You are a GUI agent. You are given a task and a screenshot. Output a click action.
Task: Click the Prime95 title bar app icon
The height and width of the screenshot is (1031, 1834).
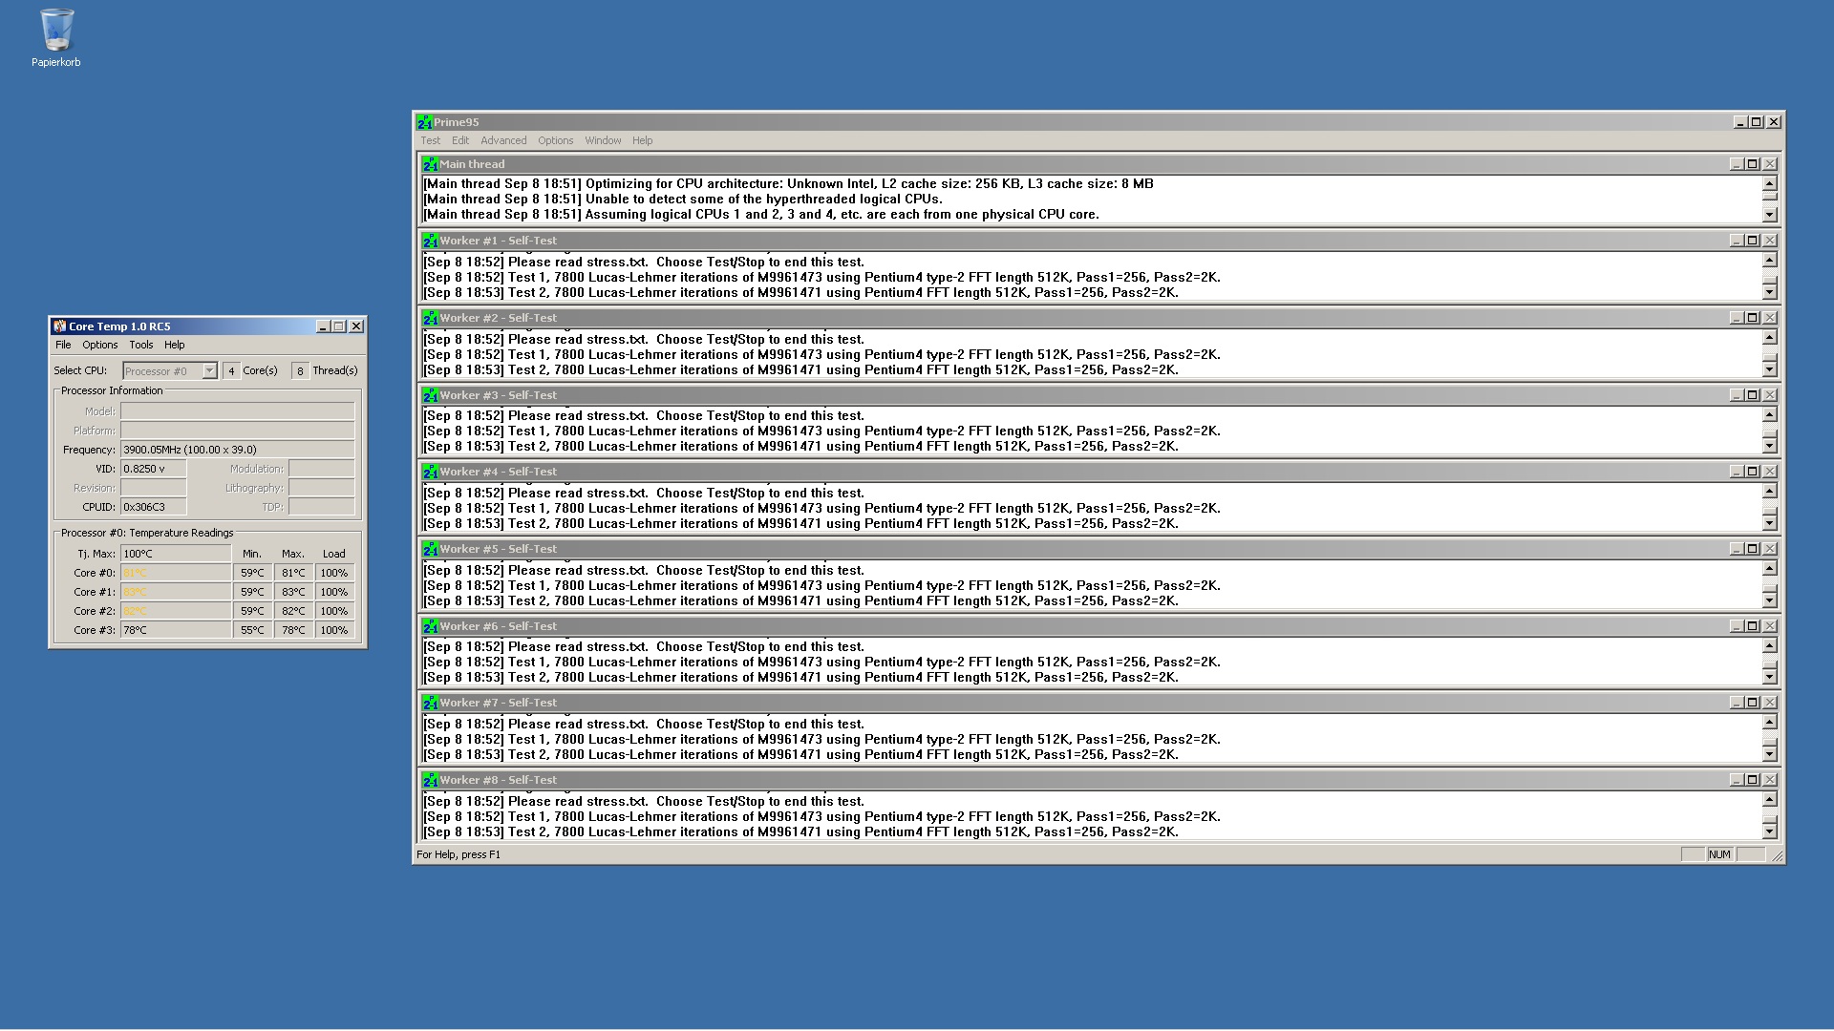click(x=424, y=122)
